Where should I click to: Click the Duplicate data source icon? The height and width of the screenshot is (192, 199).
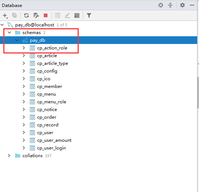pyautogui.click(x=14, y=15)
